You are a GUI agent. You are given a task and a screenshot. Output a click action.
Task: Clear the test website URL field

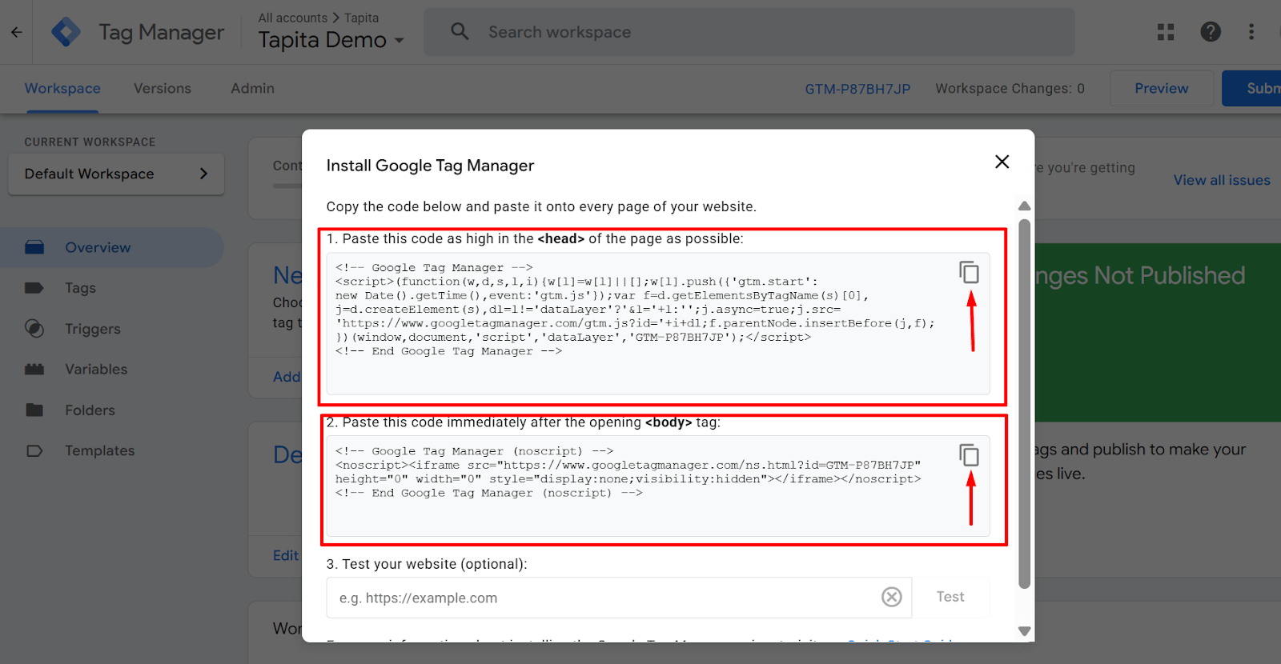(x=892, y=597)
